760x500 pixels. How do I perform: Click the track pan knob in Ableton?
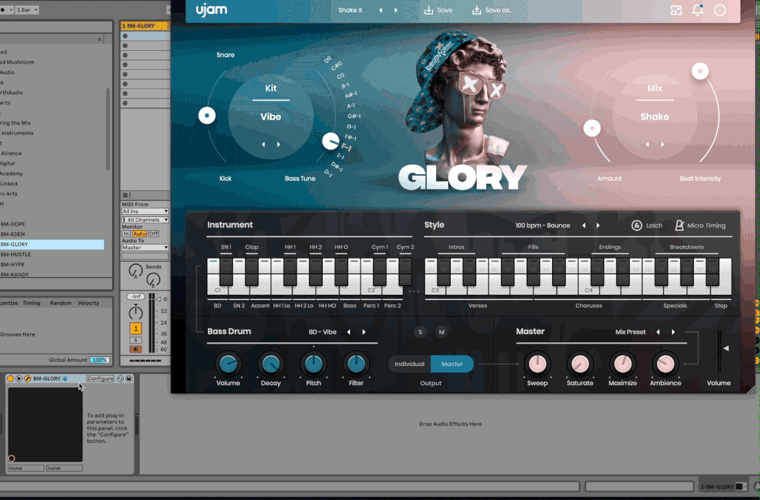click(x=136, y=313)
